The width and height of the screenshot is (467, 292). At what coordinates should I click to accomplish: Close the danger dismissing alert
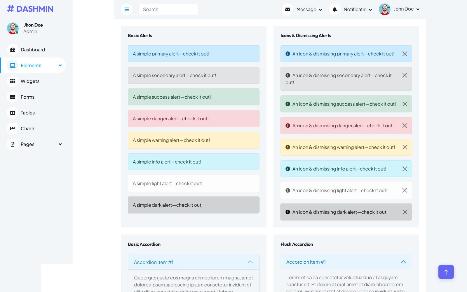[405, 126]
